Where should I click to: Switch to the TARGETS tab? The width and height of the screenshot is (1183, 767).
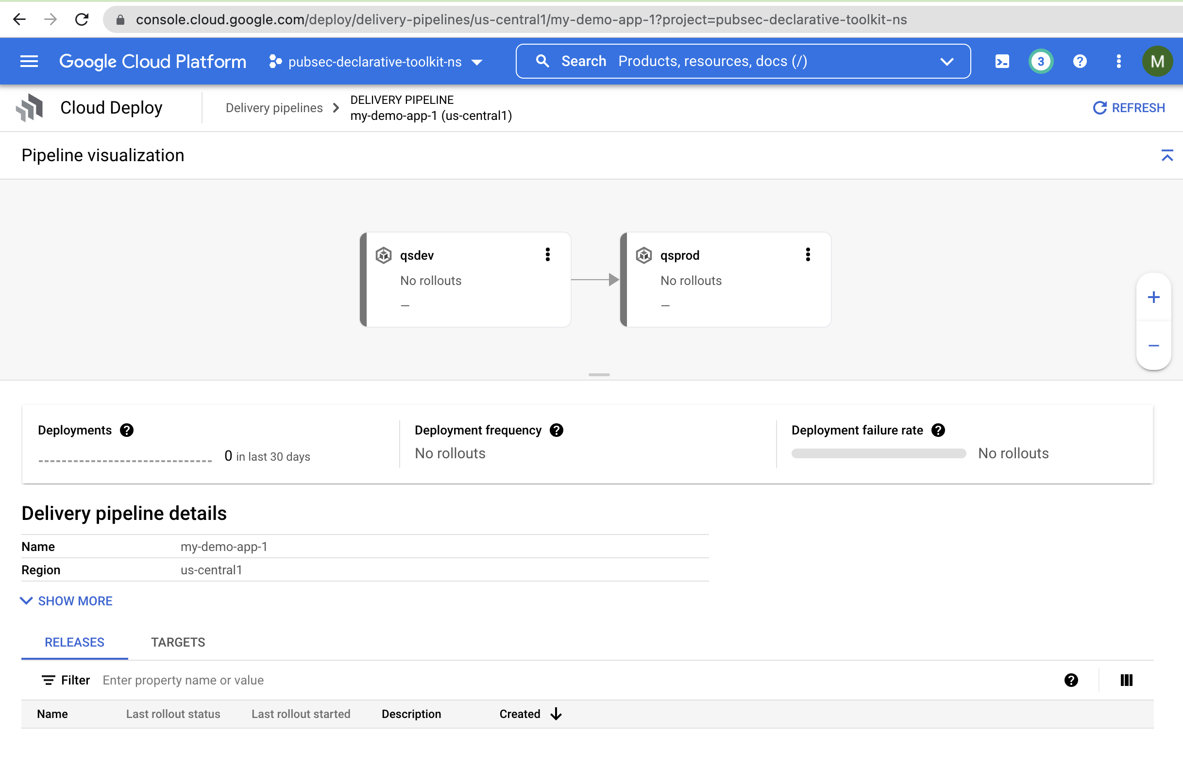point(178,642)
